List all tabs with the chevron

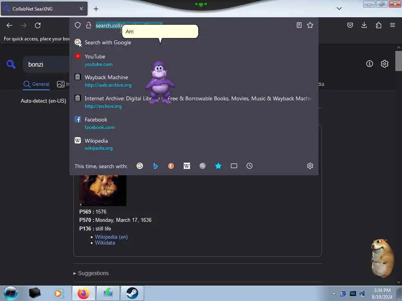pos(339,9)
